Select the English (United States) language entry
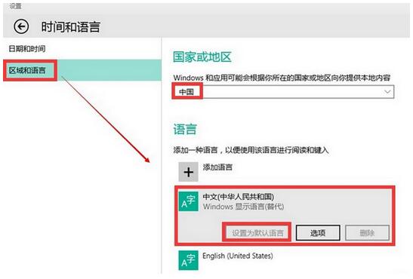 (x=285, y=260)
